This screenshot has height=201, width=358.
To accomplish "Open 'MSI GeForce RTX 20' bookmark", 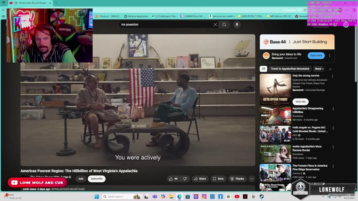I will click(x=279, y=16).
